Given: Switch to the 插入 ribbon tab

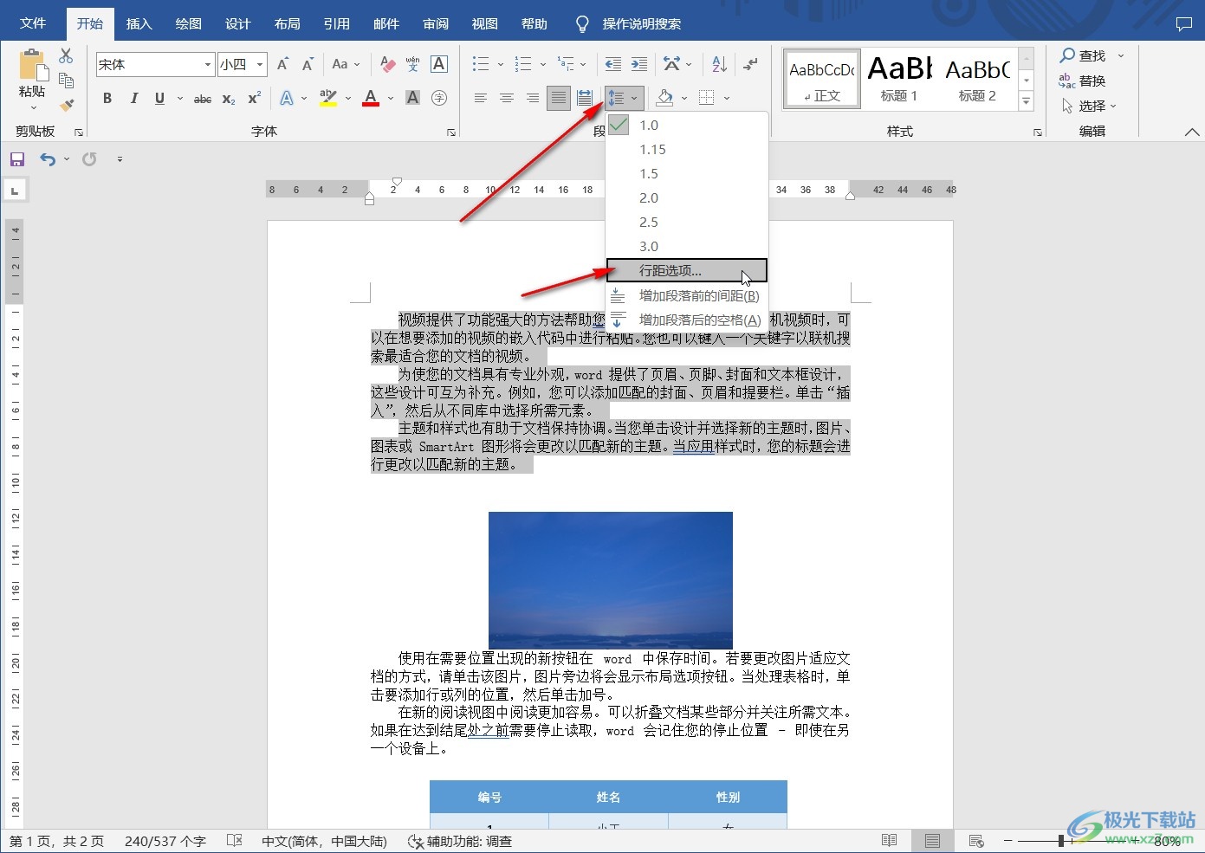Looking at the screenshot, I should click(139, 23).
